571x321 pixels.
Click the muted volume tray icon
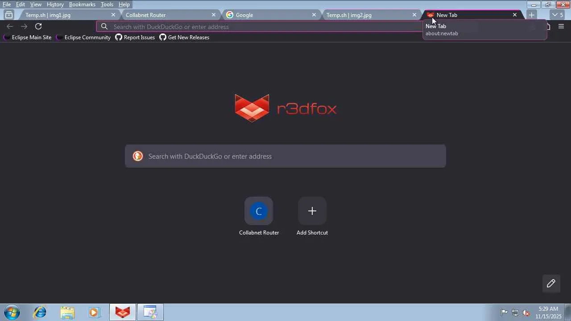526,313
